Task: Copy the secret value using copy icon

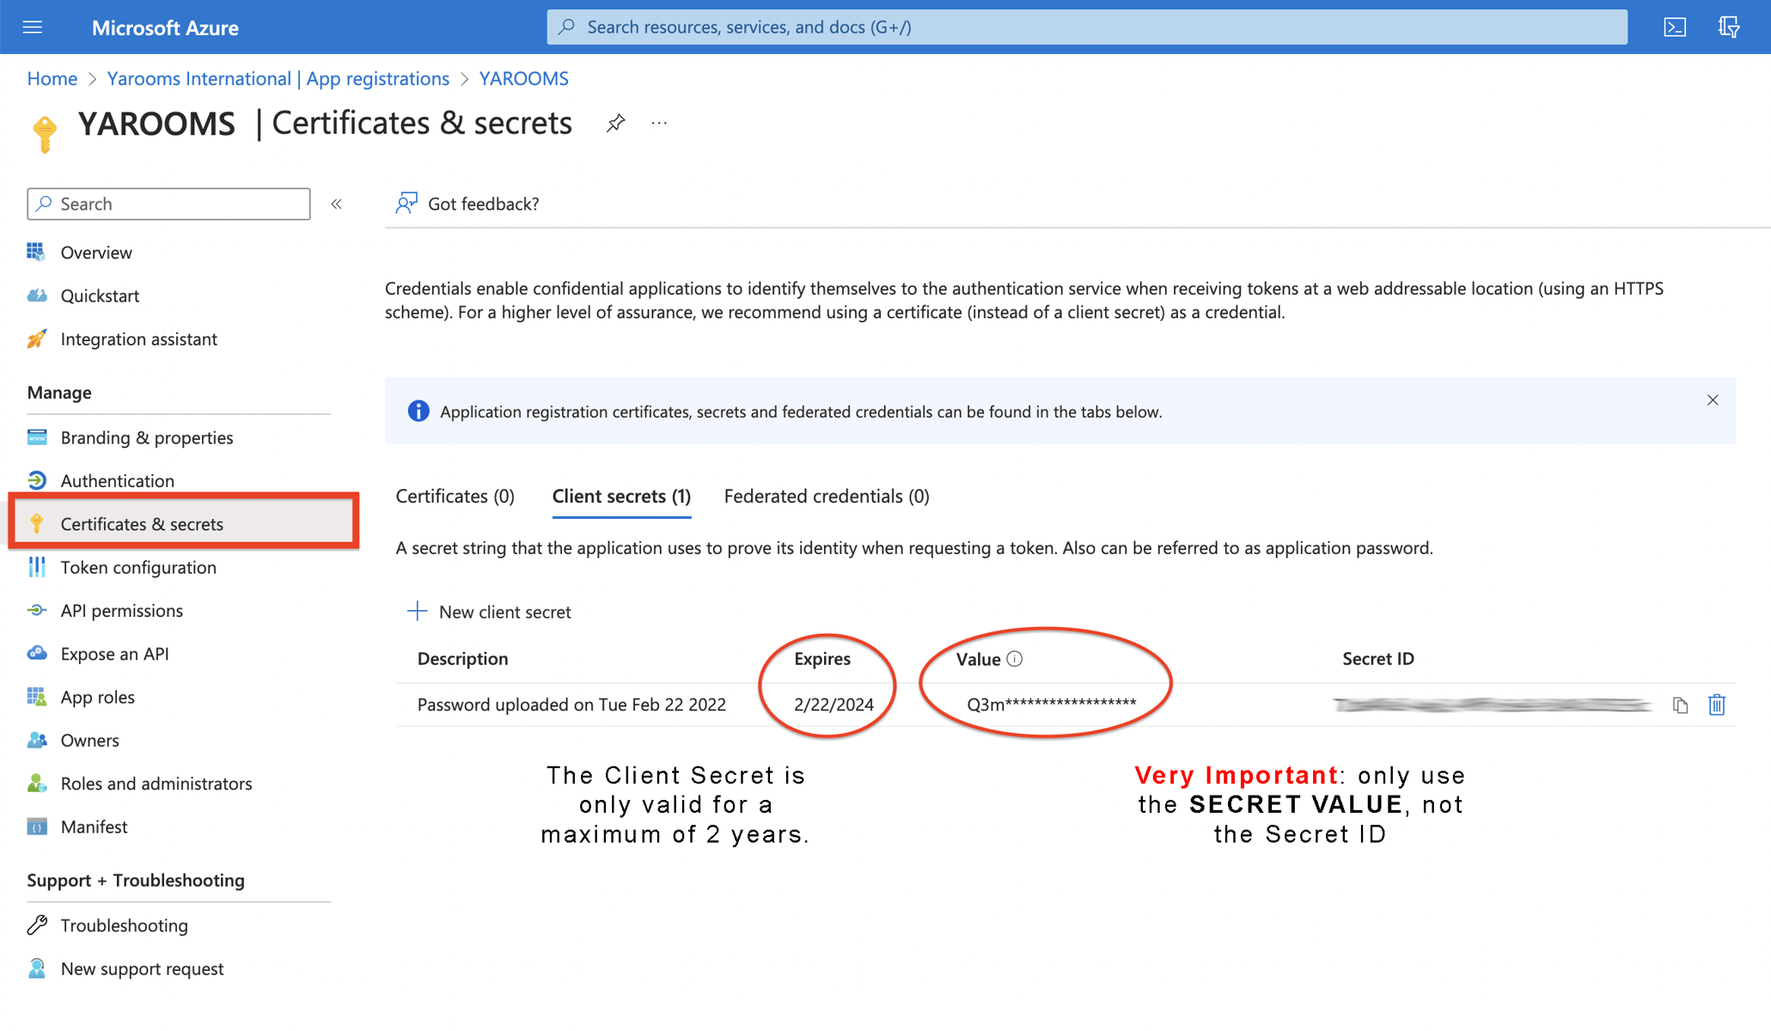Action: [x=1682, y=705]
